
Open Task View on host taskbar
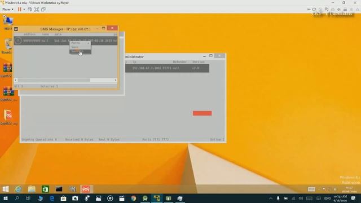28,198
